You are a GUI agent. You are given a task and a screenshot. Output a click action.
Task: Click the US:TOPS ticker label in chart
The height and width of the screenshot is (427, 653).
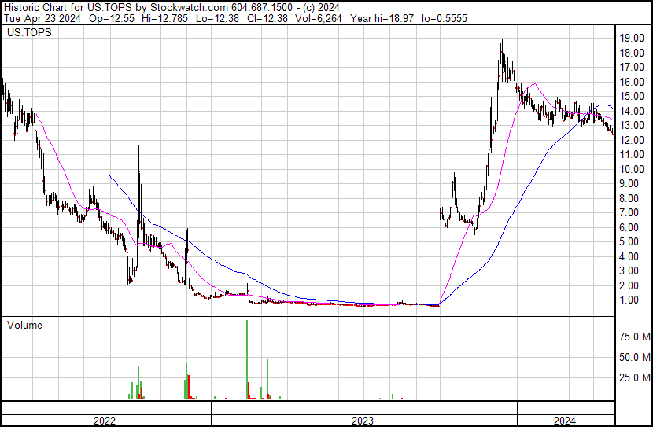coord(28,33)
